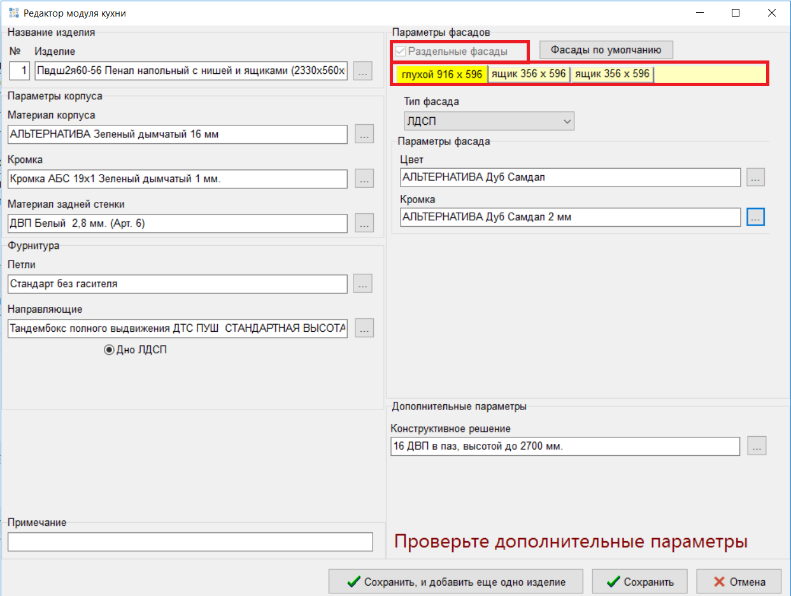Select глухой 916 x 596 facade tab

[x=442, y=74]
